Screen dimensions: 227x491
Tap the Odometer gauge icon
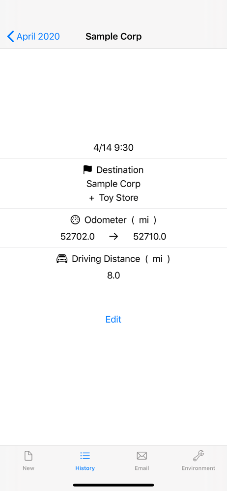pos(75,220)
